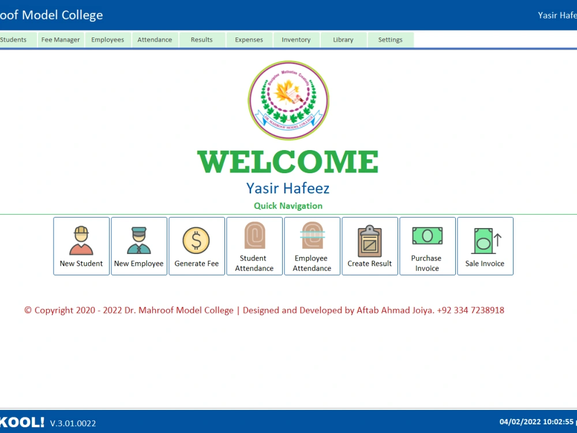
Task: Select the Attendance tab
Action: 155,39
